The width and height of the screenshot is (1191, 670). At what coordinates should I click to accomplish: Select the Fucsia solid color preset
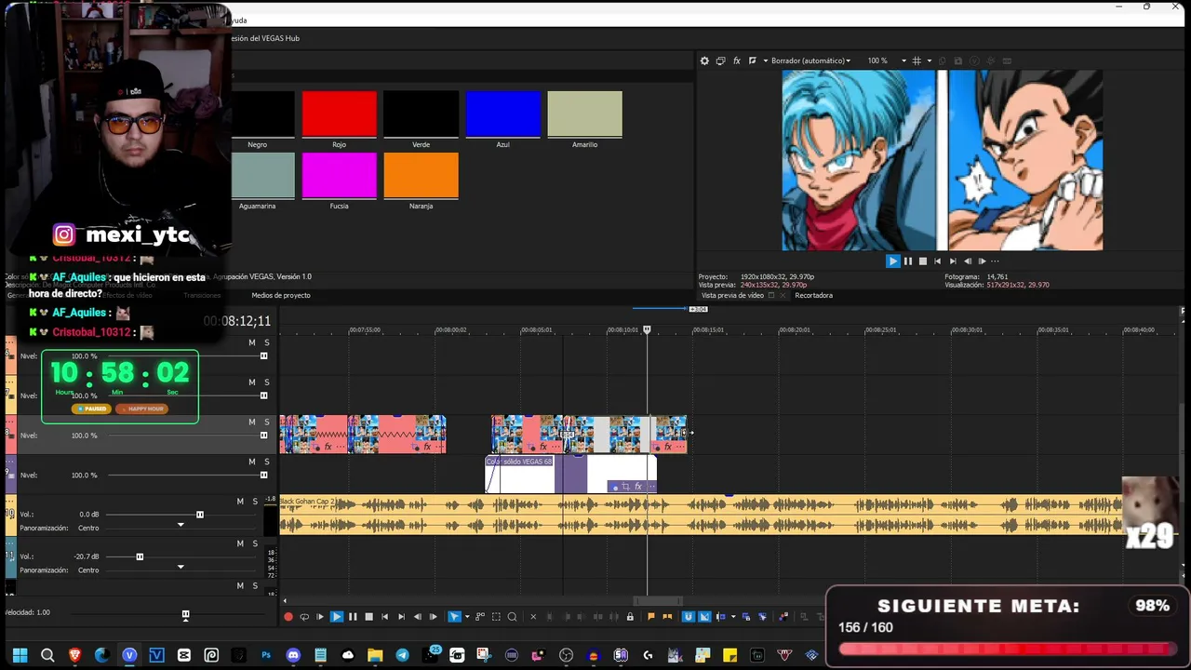pyautogui.click(x=339, y=176)
